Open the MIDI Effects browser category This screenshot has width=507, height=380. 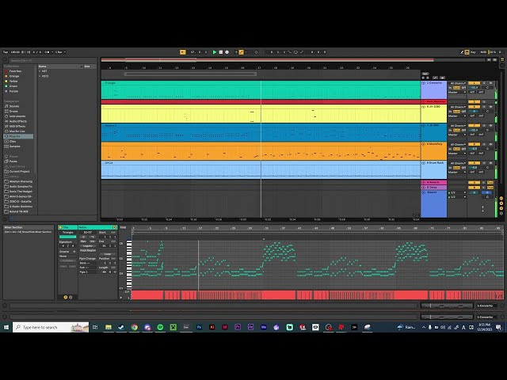[17, 127]
